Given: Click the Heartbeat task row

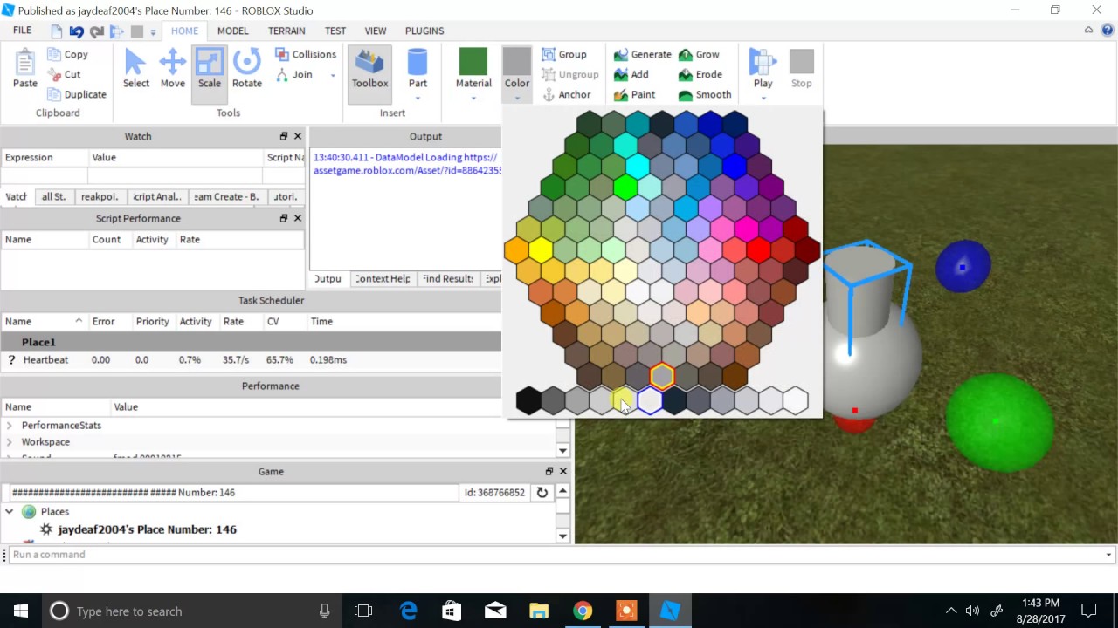Looking at the screenshot, I should point(252,359).
